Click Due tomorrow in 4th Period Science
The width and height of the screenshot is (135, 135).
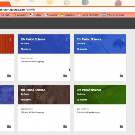27,109
